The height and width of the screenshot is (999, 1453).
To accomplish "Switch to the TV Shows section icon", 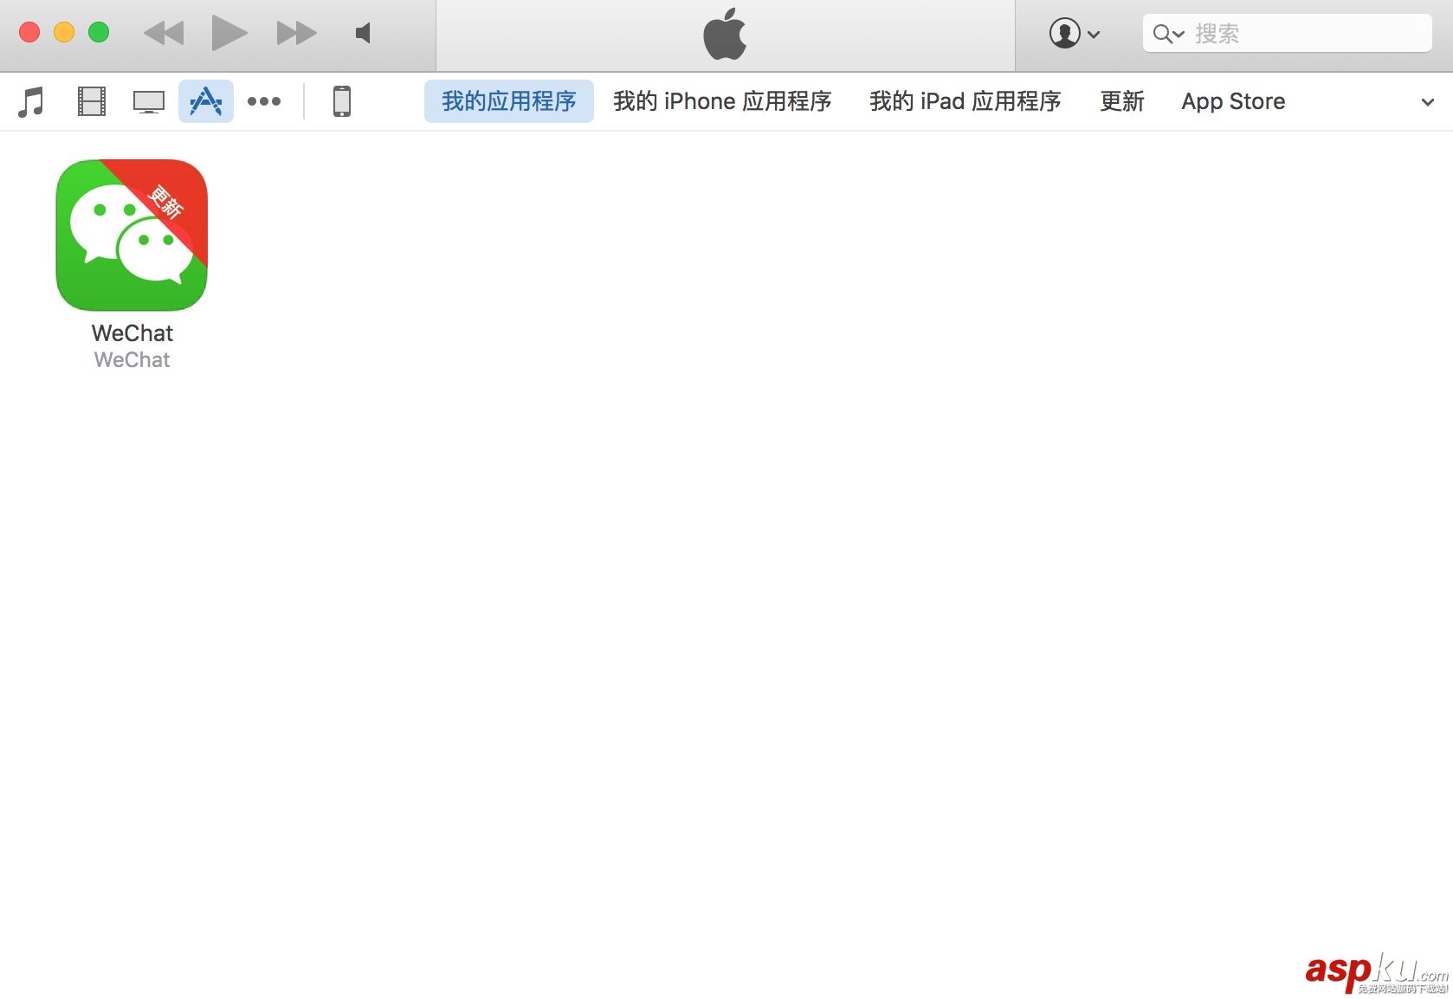I will 148,101.
